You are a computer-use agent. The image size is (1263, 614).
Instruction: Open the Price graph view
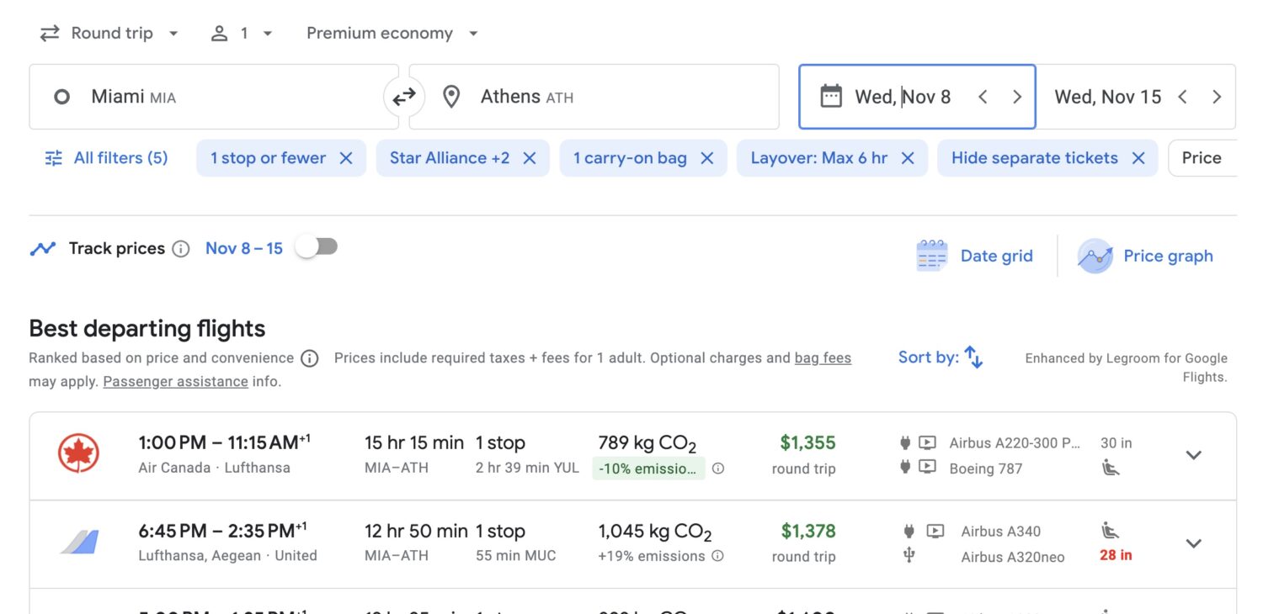(1147, 256)
